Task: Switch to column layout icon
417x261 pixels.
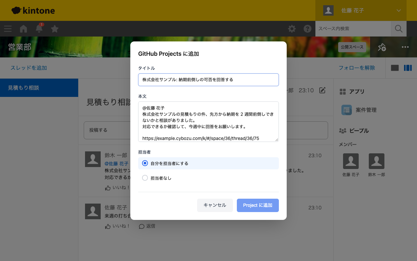Action: point(408,68)
